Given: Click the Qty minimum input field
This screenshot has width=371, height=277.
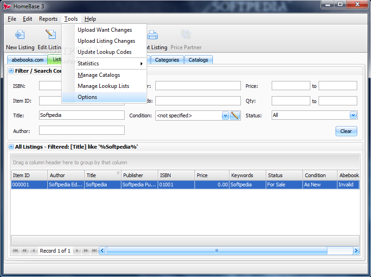Looking at the screenshot, I should [x=291, y=101].
